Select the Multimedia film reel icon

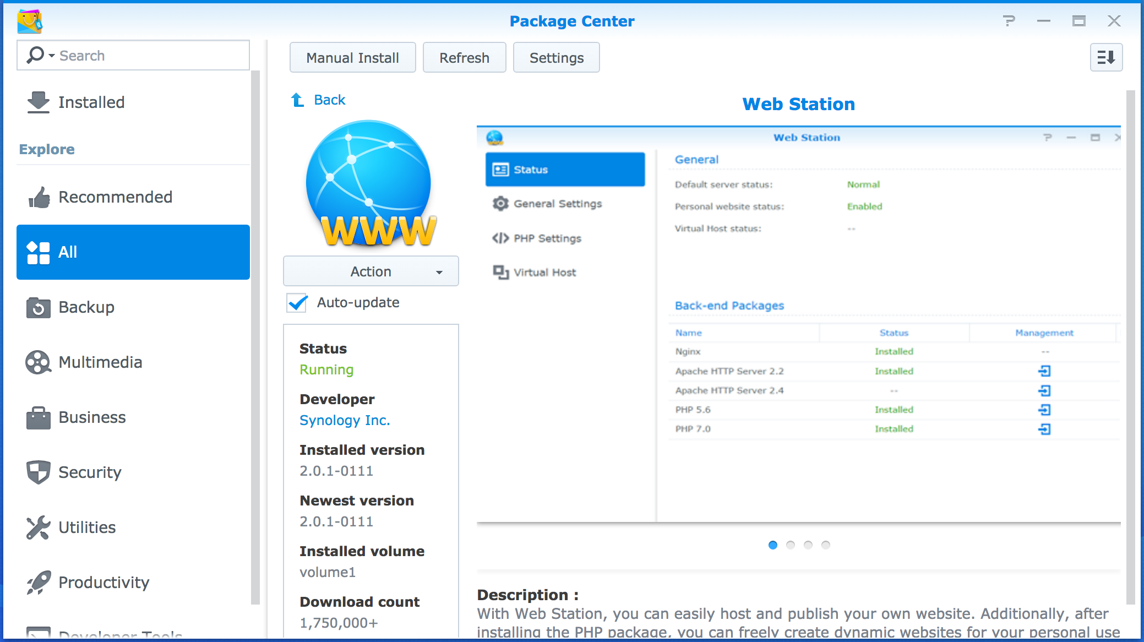(x=38, y=362)
